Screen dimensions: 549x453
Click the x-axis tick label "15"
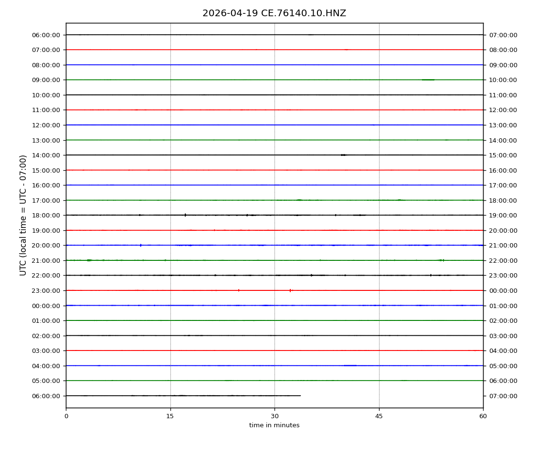[x=170, y=416]
